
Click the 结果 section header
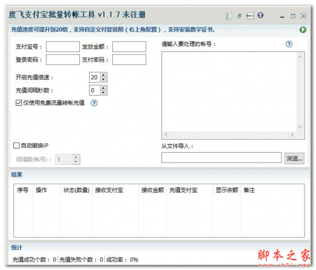[17, 175]
